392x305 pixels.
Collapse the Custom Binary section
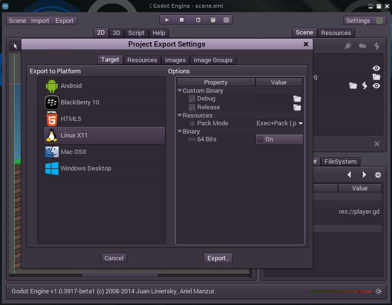[180, 90]
